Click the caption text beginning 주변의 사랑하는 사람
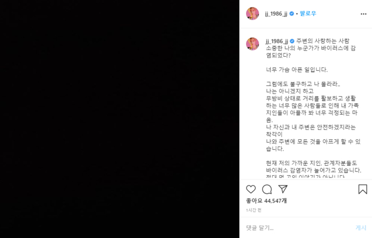 coord(311,48)
